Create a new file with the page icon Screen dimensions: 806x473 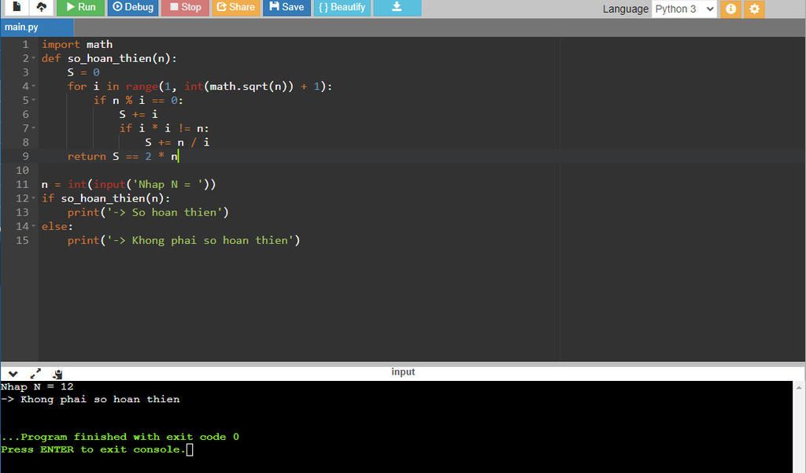tap(17, 6)
